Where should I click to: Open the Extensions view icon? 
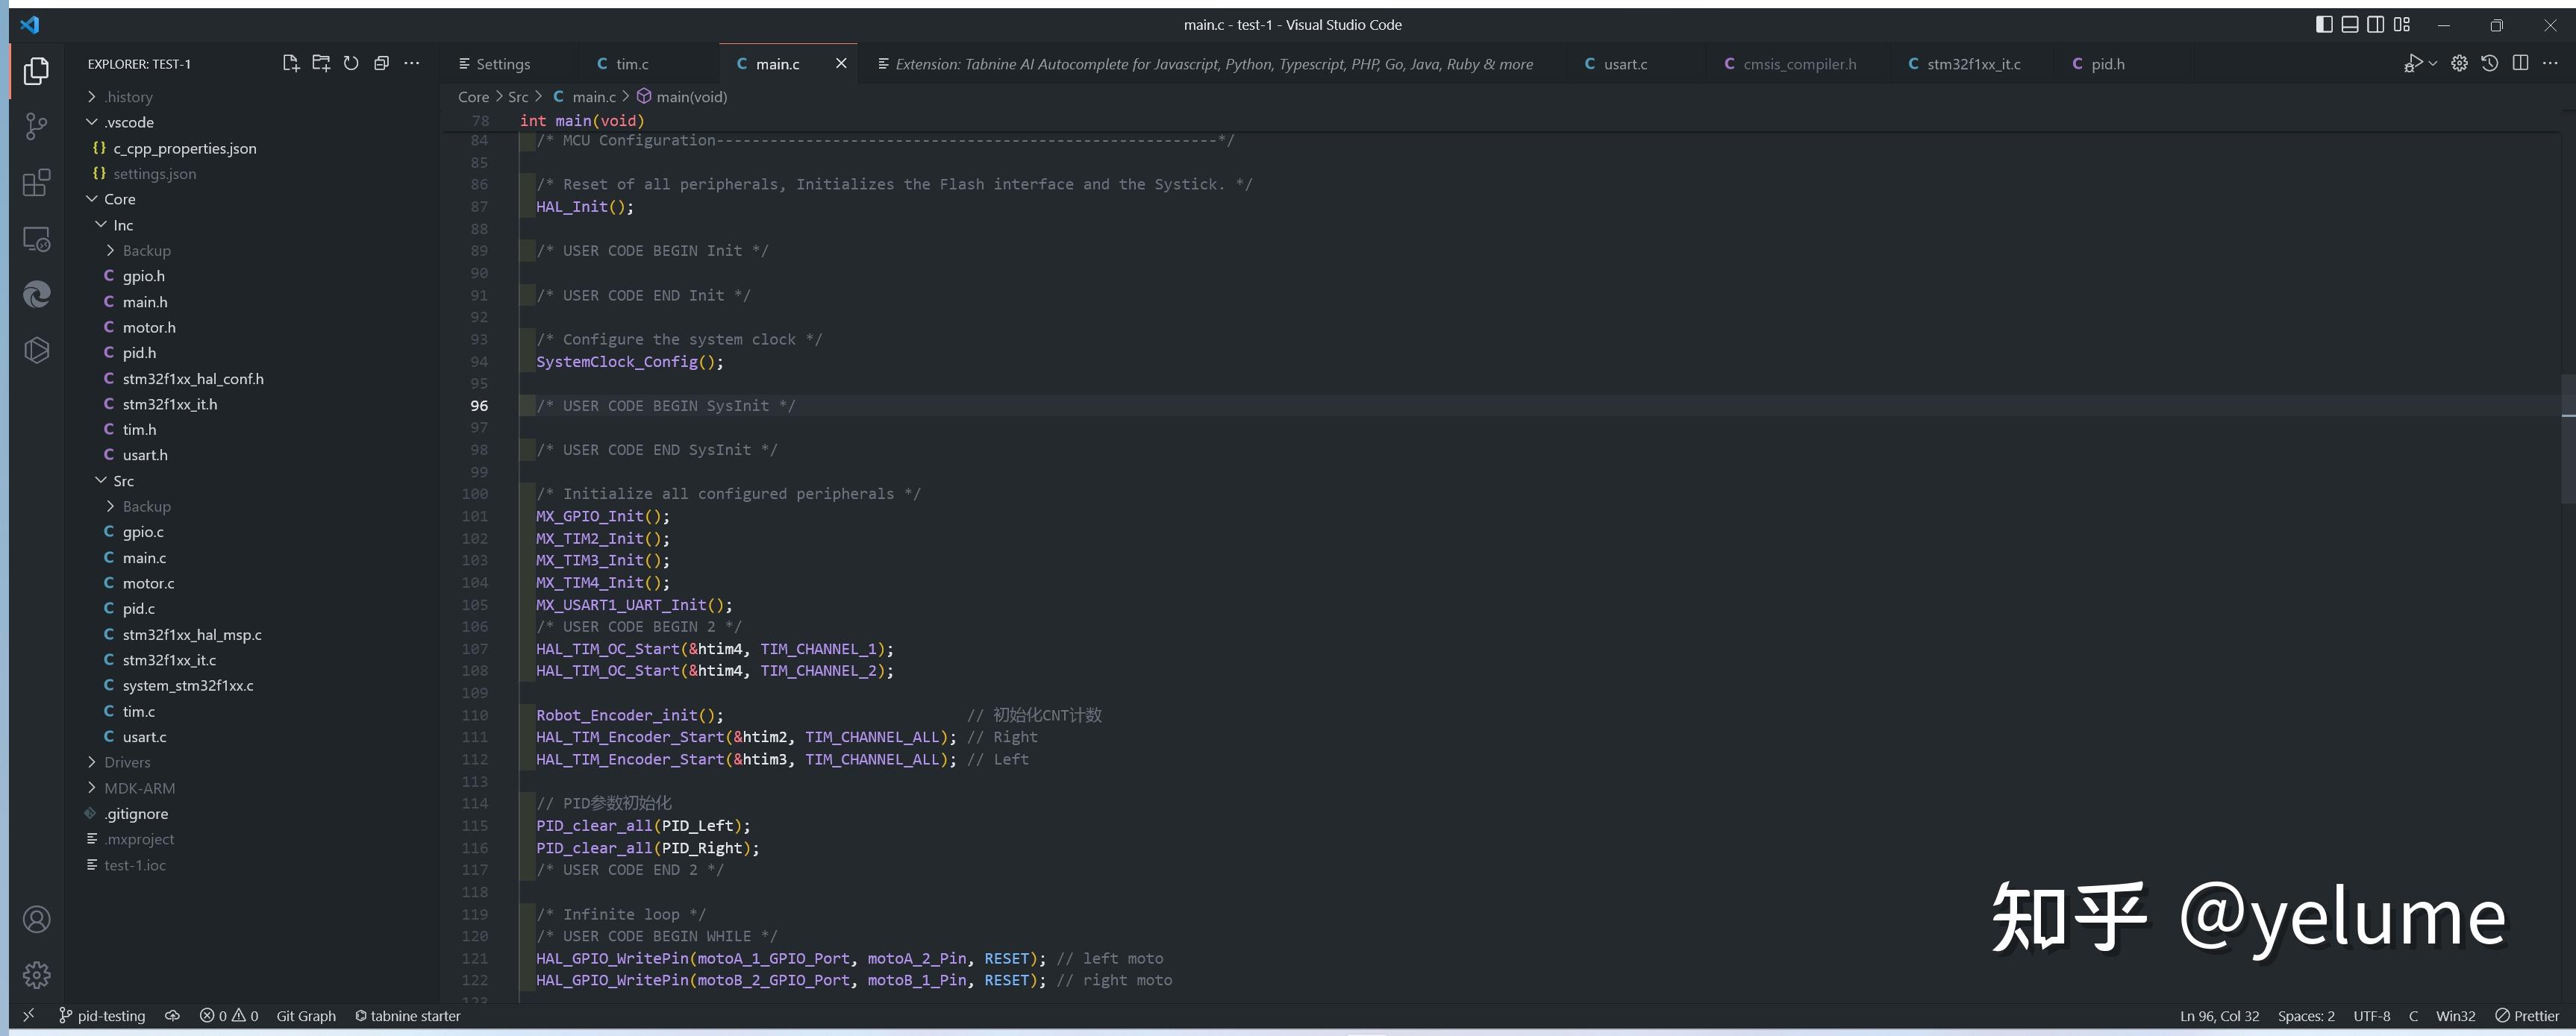tap(36, 183)
